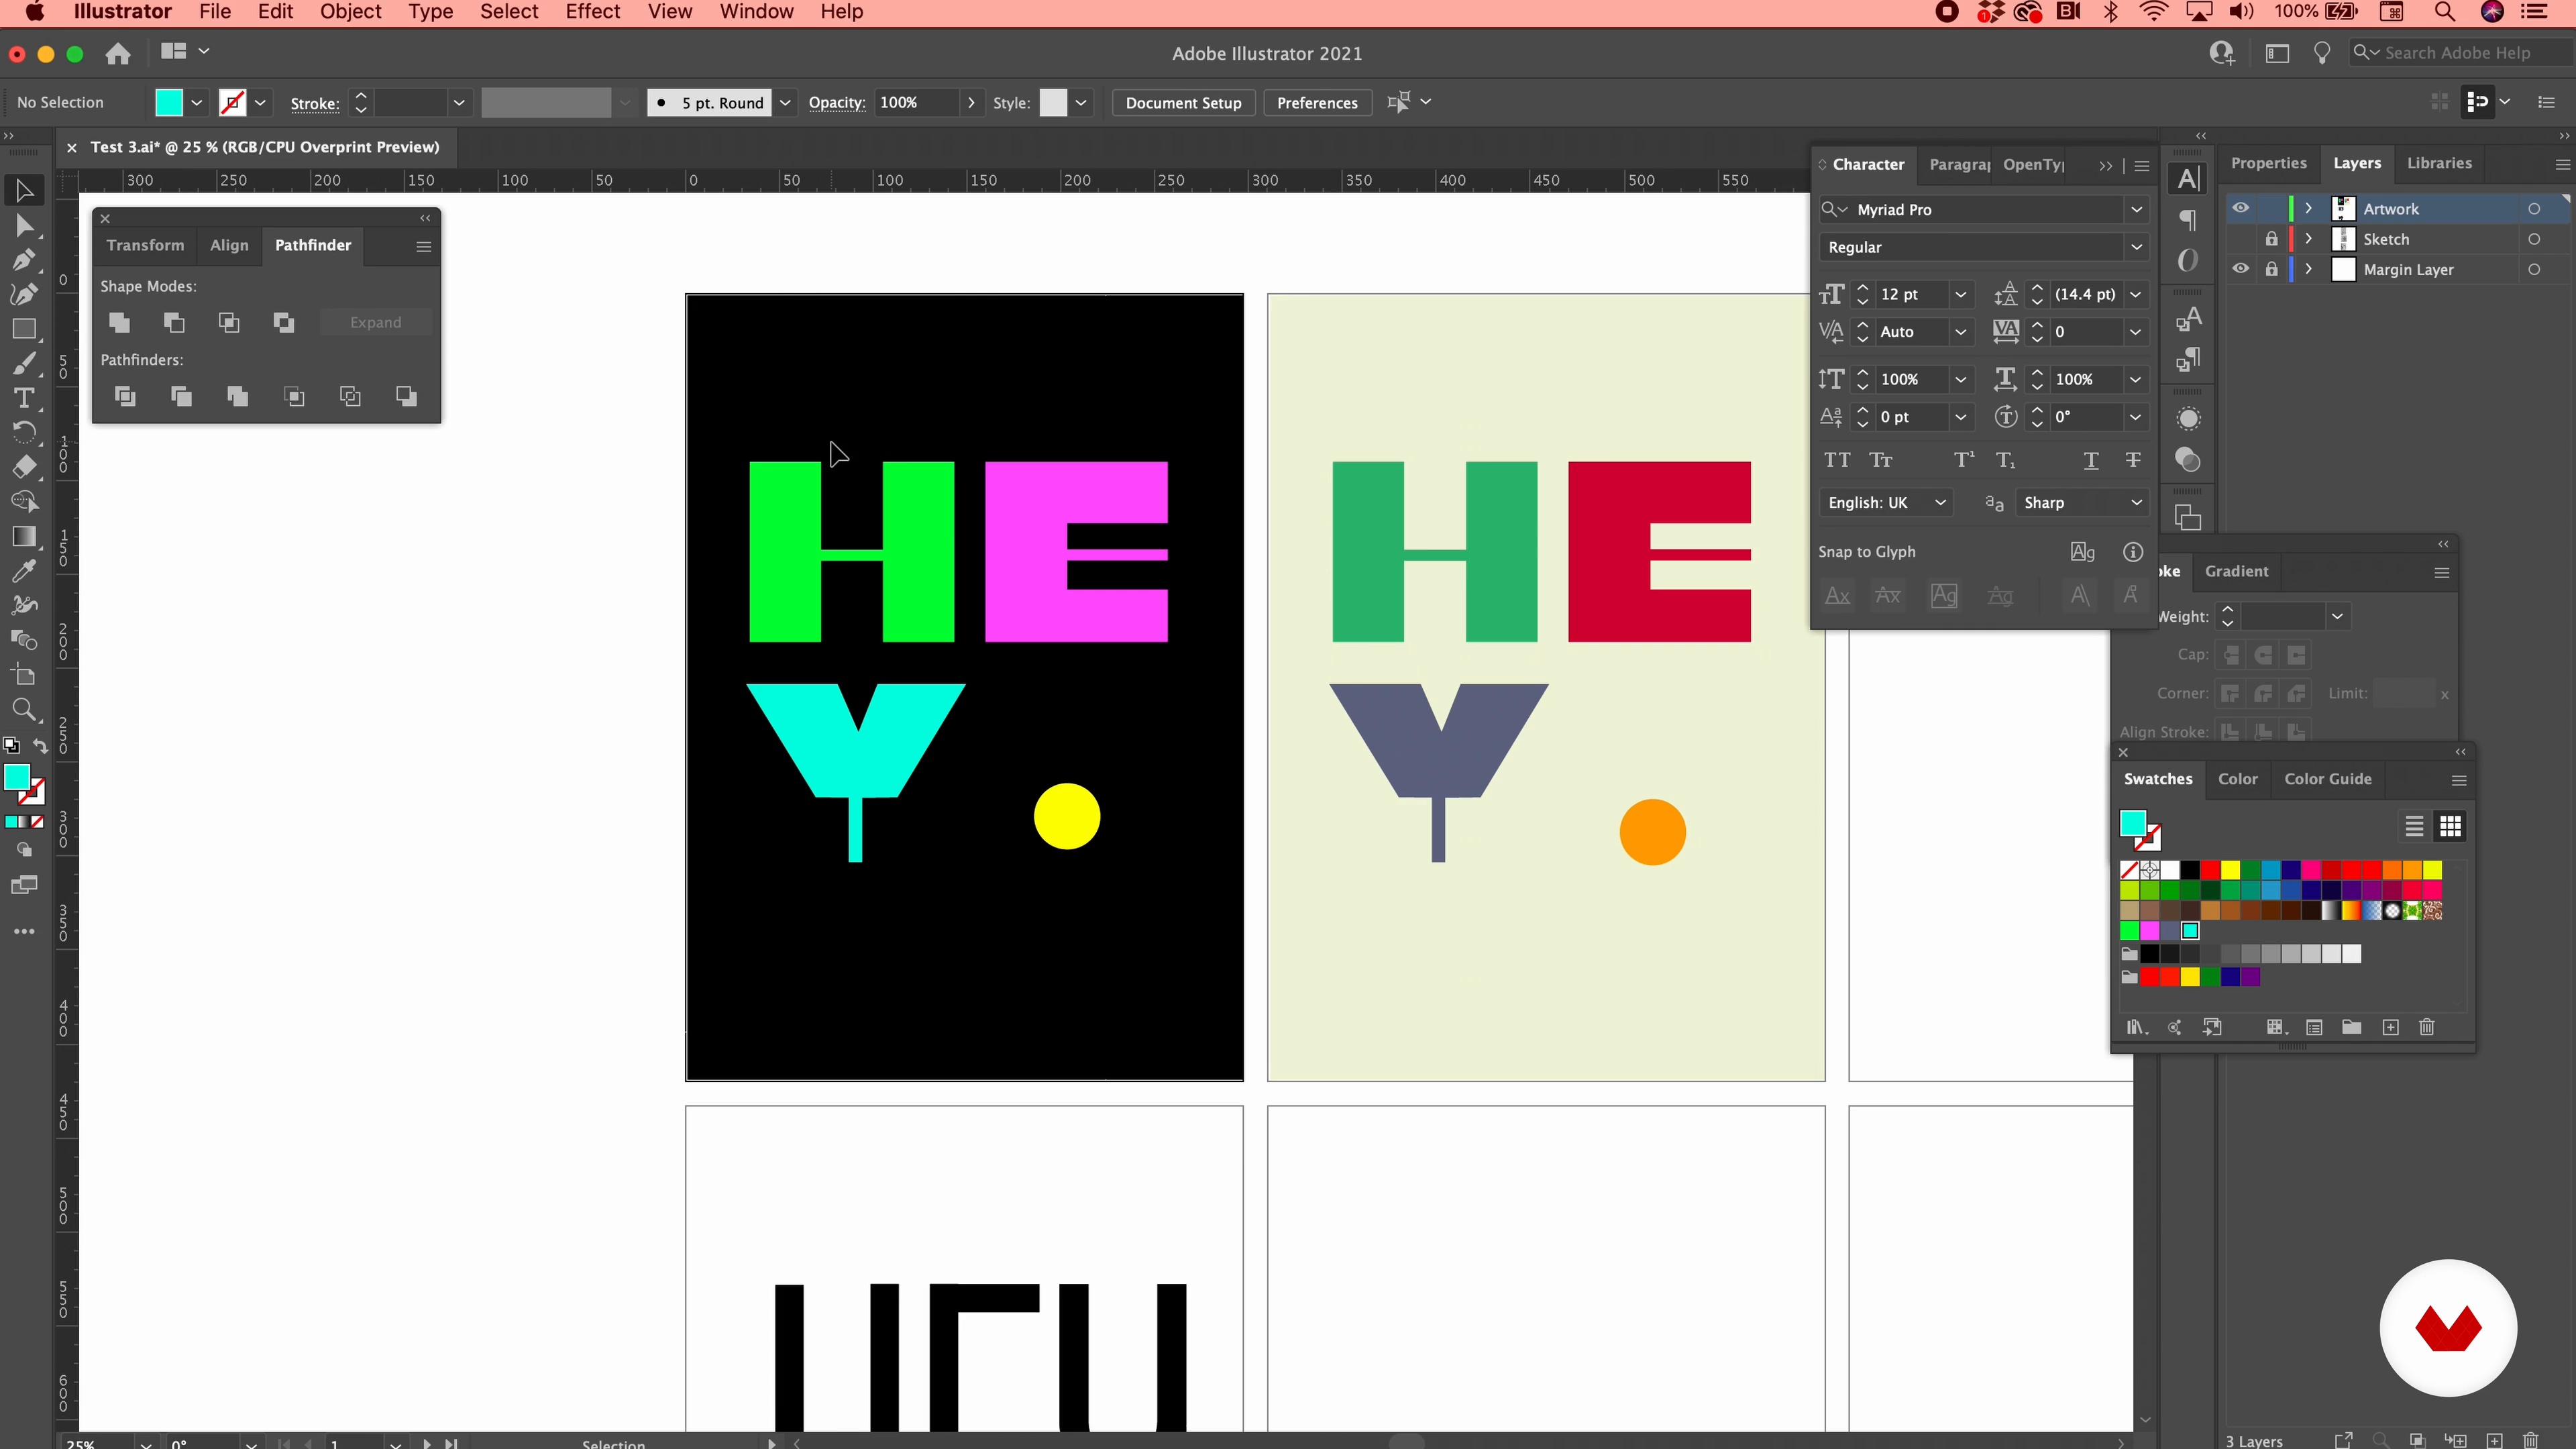Click the Exclude shape mode icon
The image size is (2576, 1449).
point(284,322)
